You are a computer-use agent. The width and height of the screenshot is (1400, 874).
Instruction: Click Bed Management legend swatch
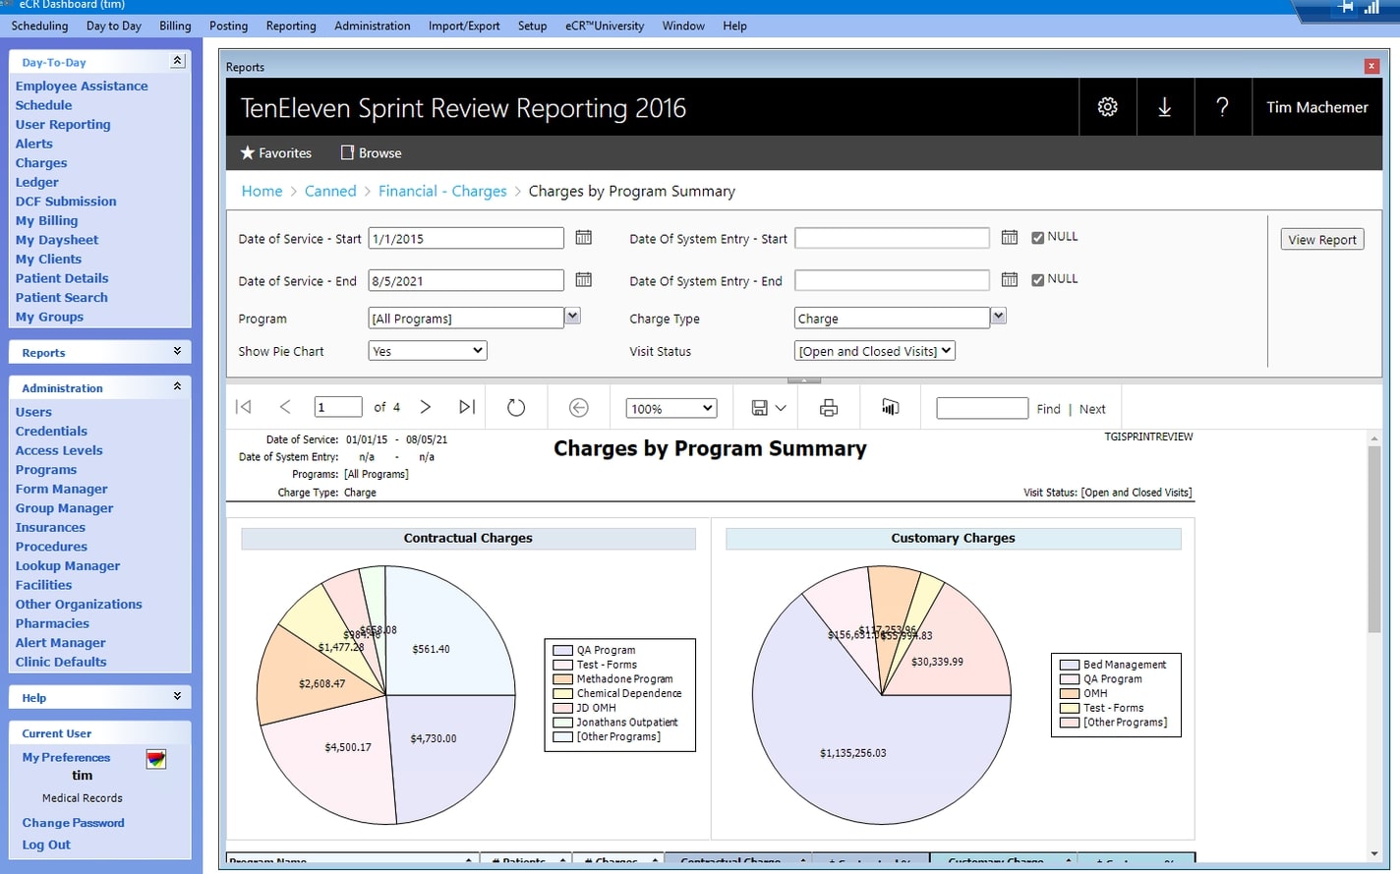click(x=1070, y=665)
